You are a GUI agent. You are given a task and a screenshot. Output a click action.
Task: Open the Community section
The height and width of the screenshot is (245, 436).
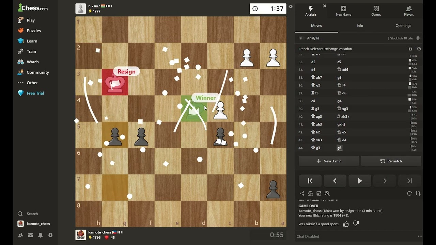(33, 72)
